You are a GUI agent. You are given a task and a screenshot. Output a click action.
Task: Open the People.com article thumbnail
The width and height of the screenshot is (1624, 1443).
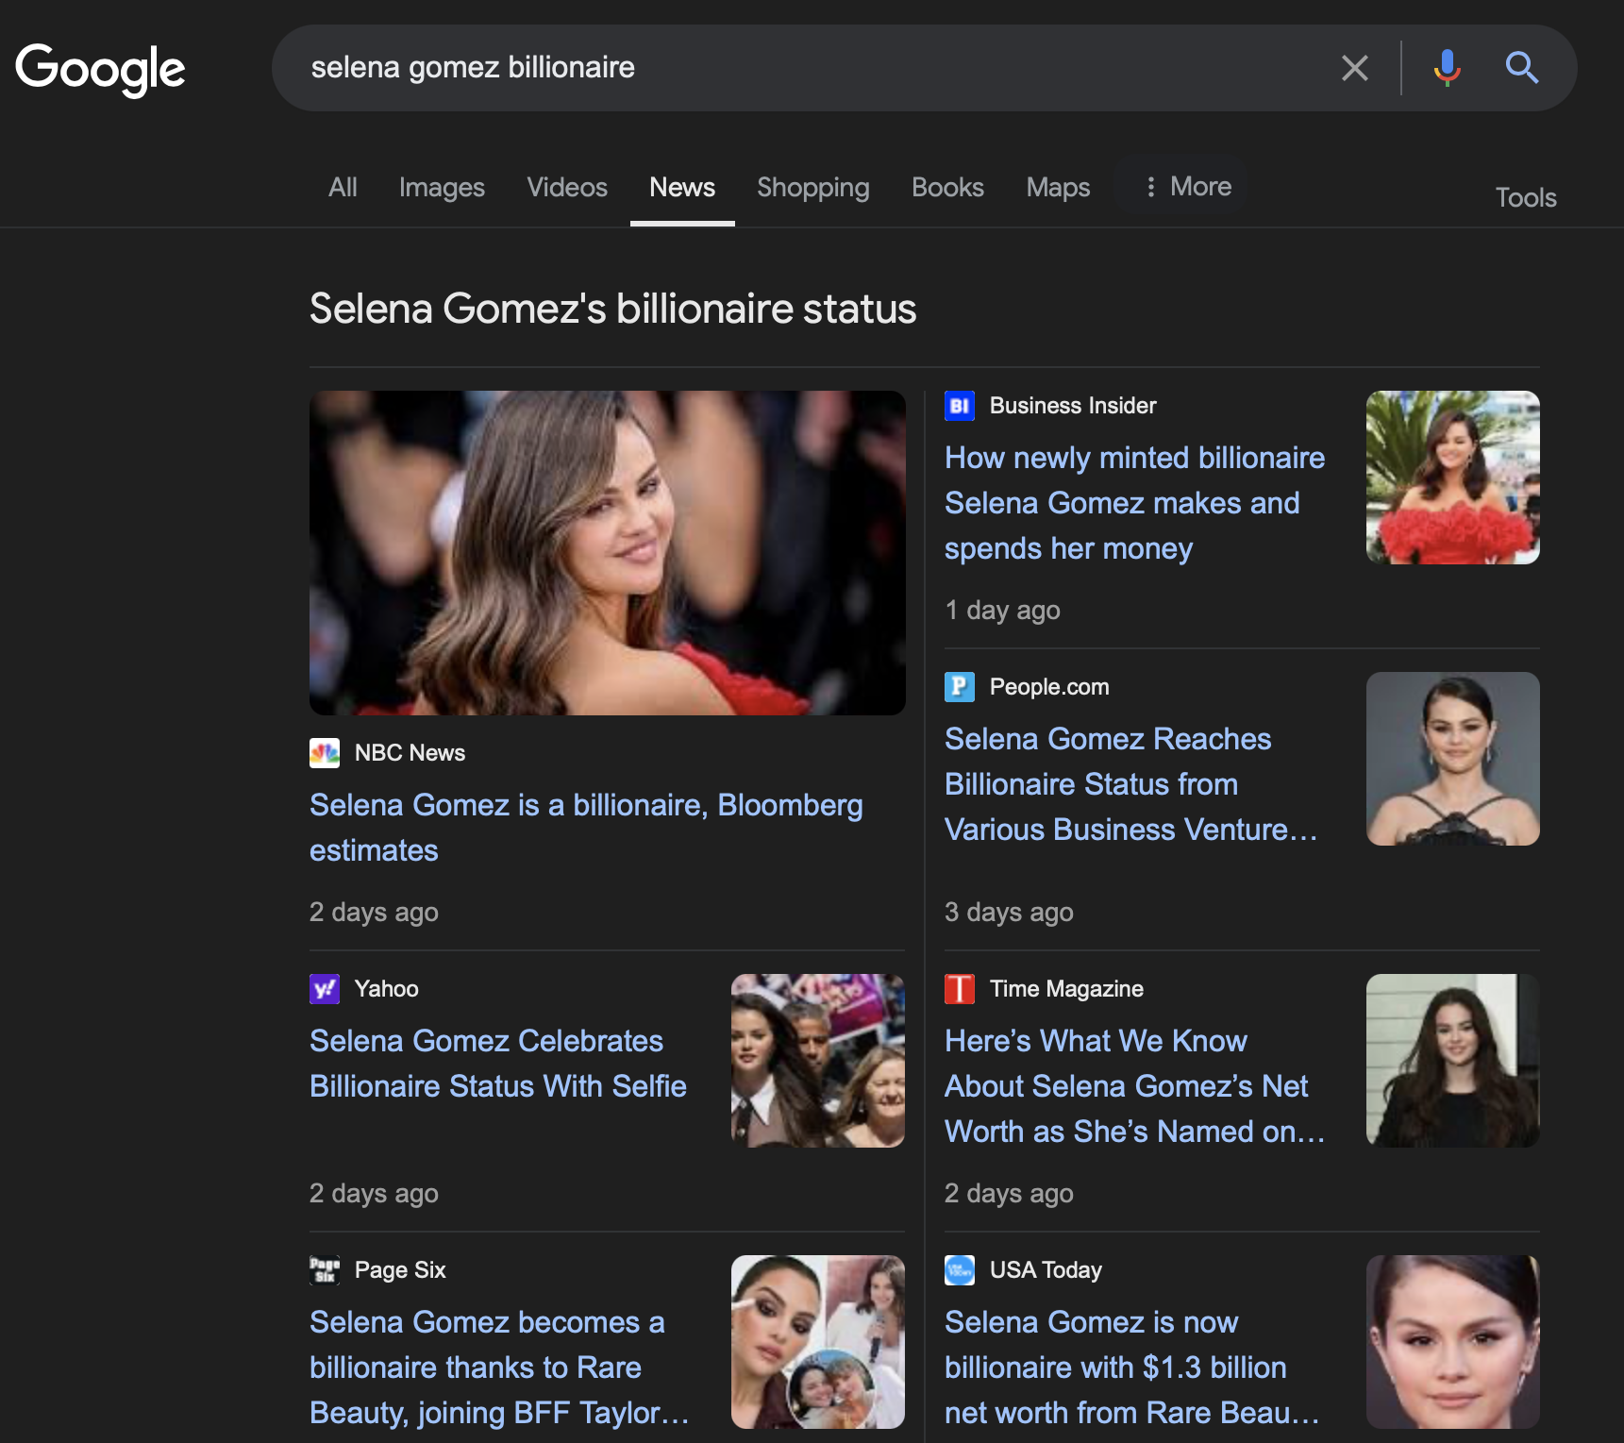[x=1453, y=759]
